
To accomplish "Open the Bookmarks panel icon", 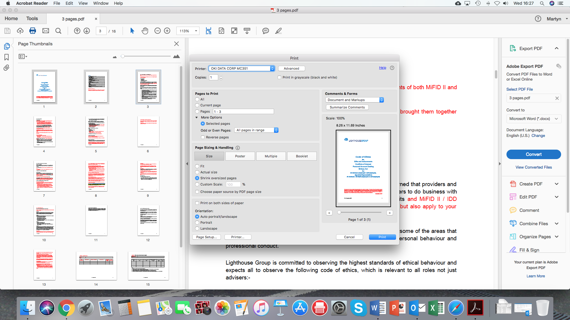I will tap(7, 57).
